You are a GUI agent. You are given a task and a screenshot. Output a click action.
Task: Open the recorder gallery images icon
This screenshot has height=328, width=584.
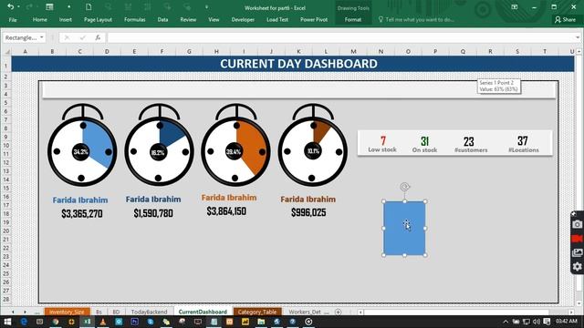pos(577,252)
